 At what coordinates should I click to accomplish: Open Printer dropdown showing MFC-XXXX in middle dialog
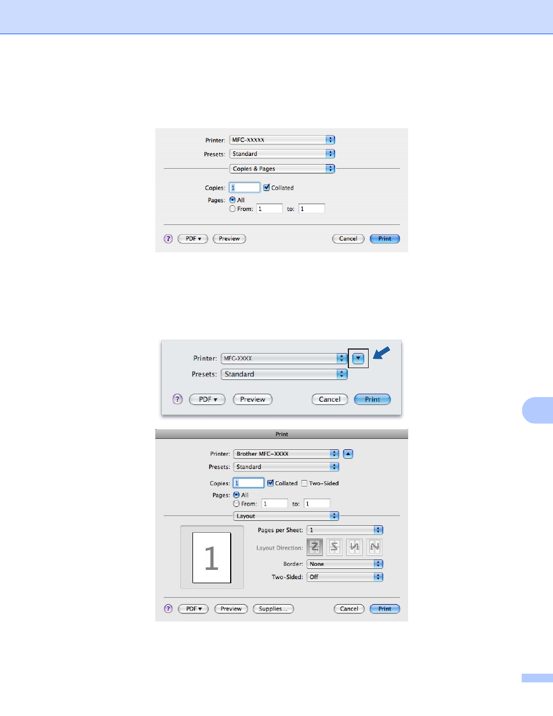(284, 358)
